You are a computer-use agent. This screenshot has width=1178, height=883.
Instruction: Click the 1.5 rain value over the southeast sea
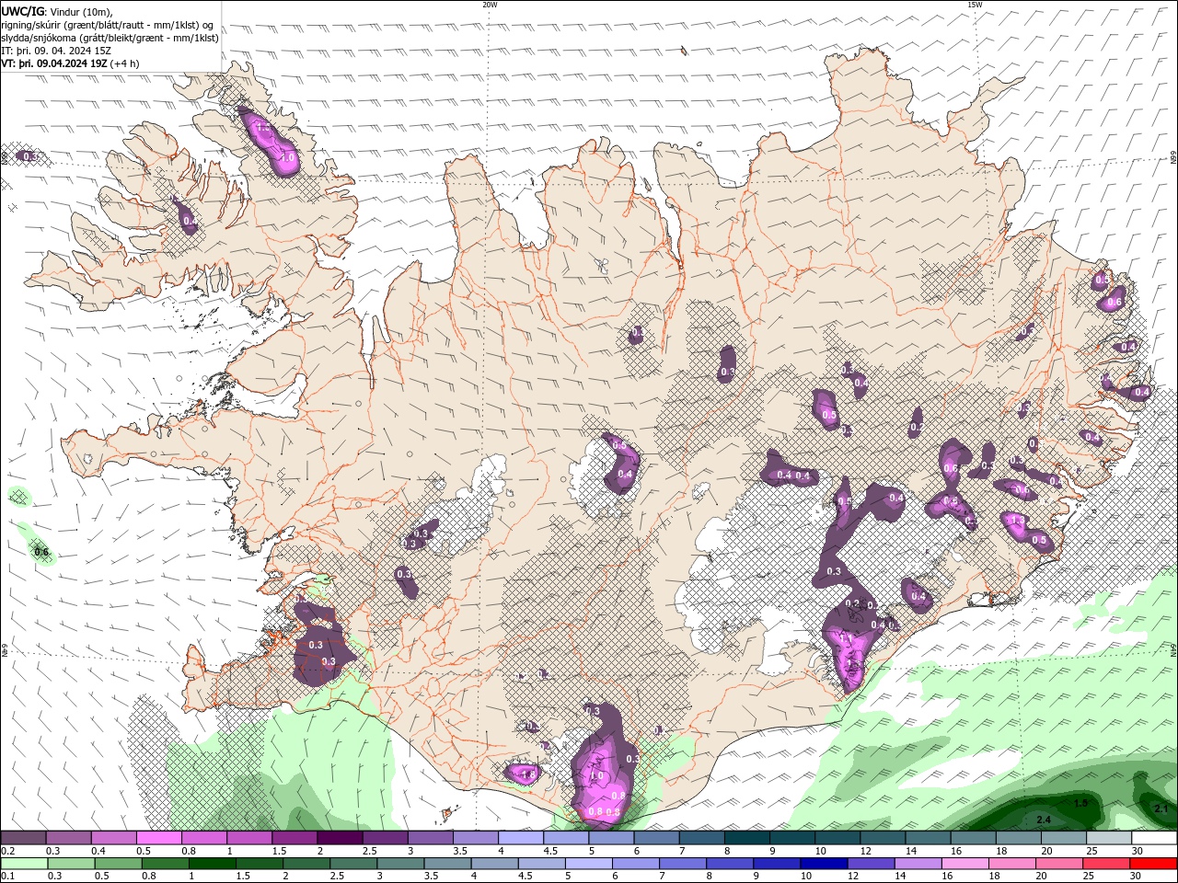coord(1081,803)
